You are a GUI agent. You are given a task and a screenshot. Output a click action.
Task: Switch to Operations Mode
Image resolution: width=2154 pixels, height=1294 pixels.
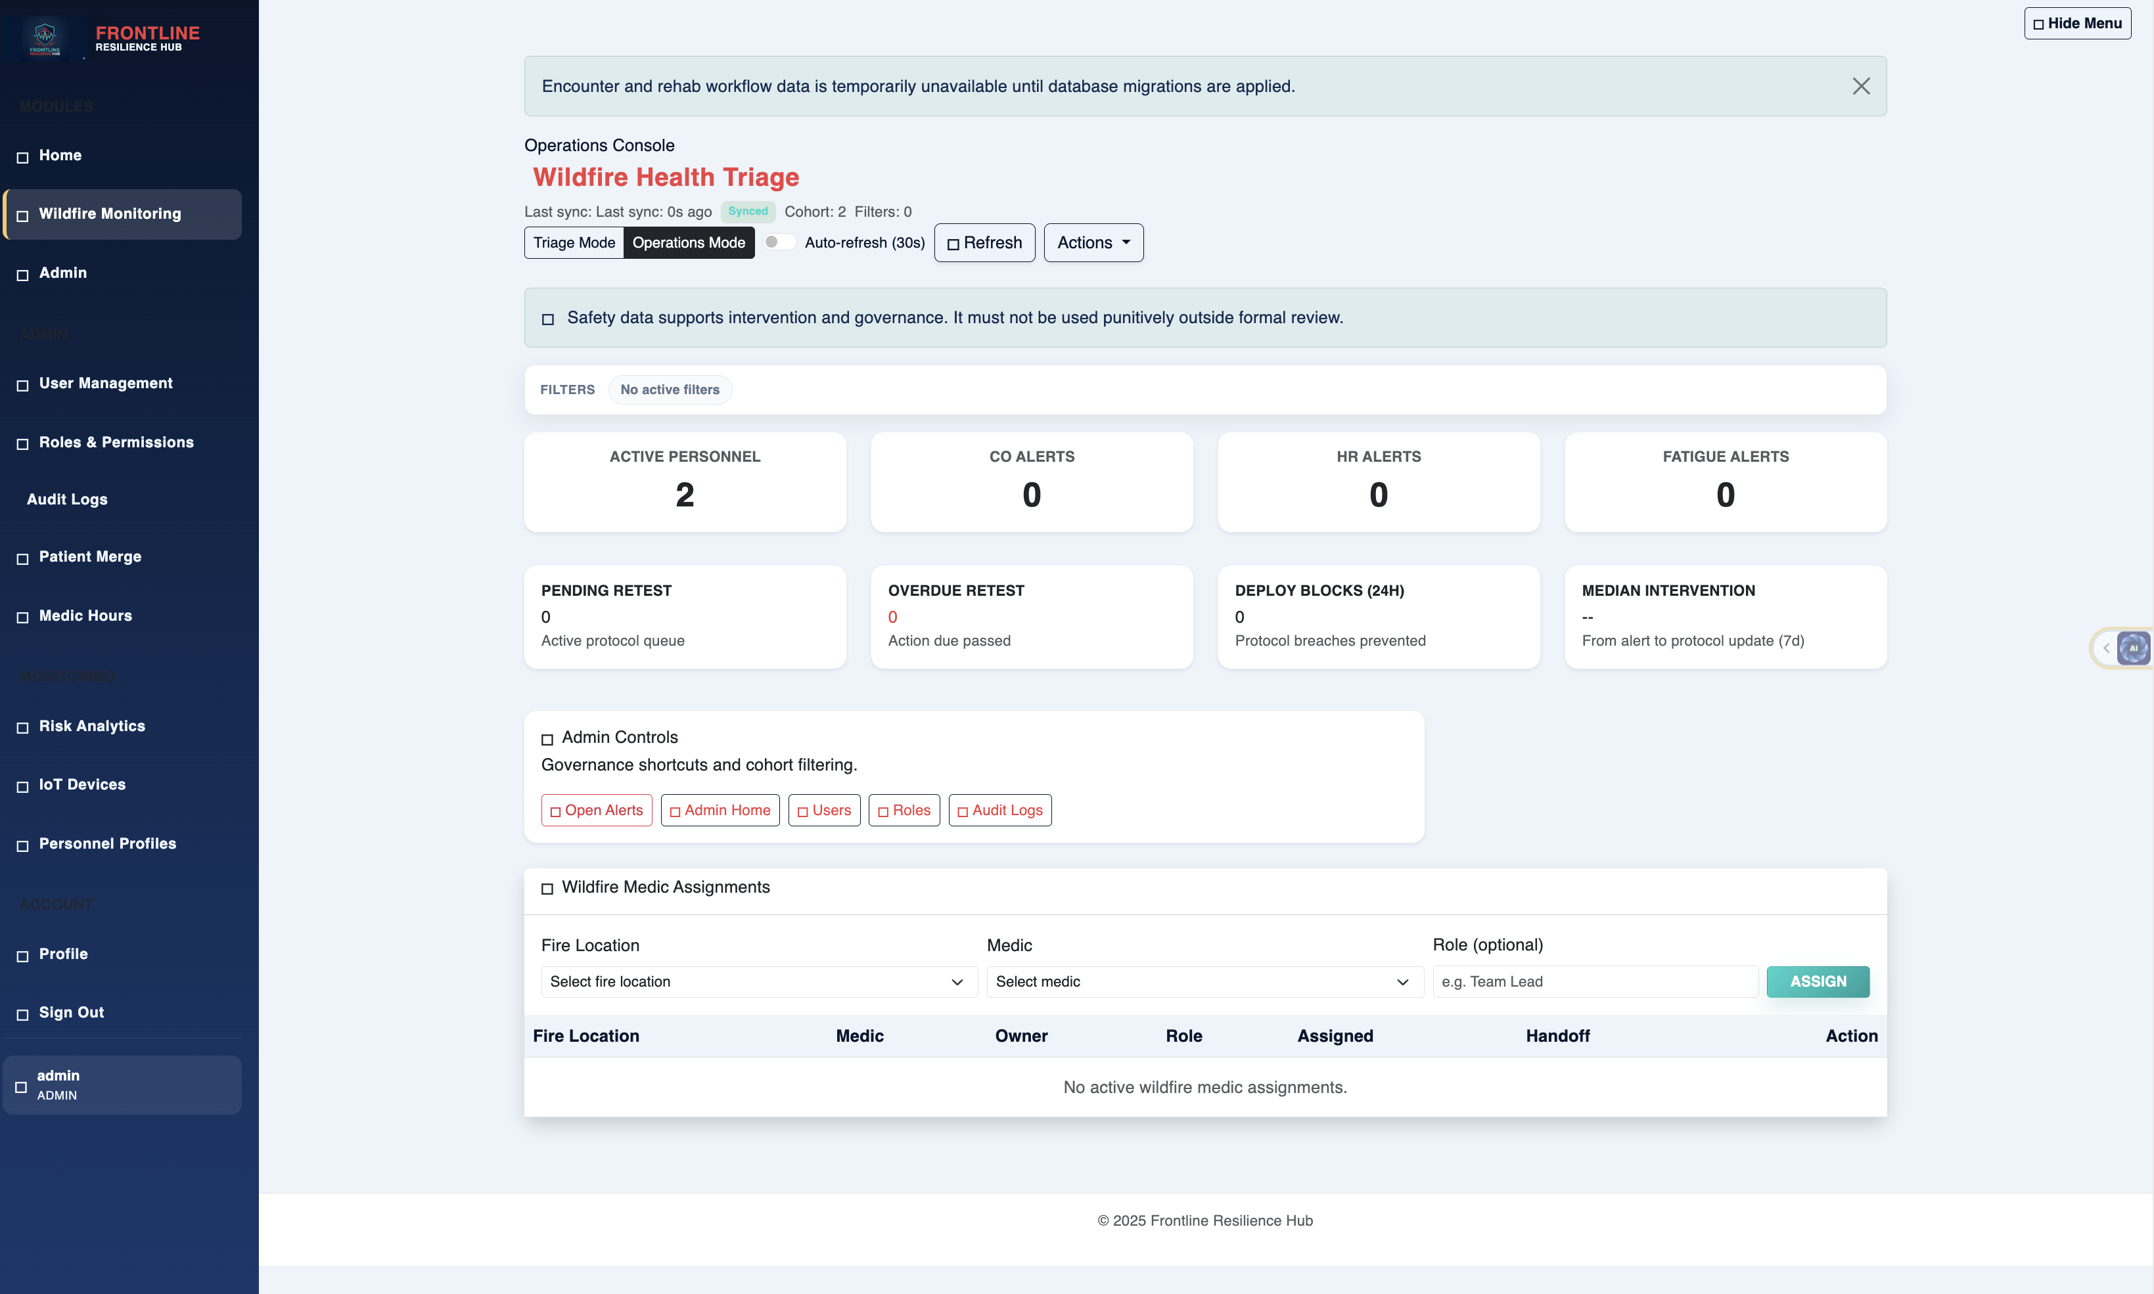click(x=689, y=242)
